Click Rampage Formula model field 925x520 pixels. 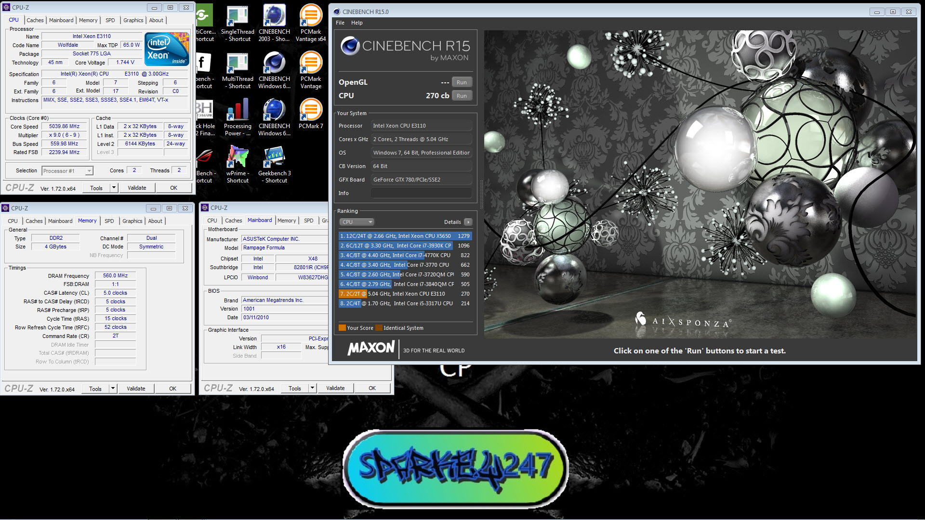point(284,247)
